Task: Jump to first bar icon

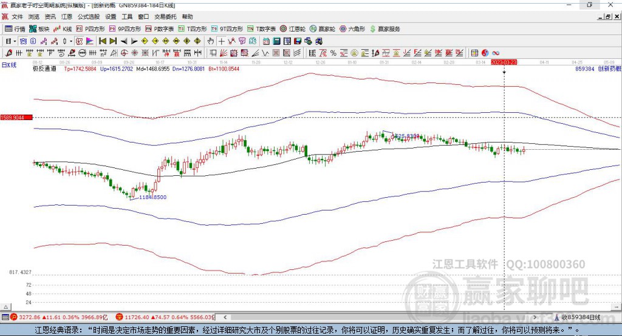Action: 103,41
